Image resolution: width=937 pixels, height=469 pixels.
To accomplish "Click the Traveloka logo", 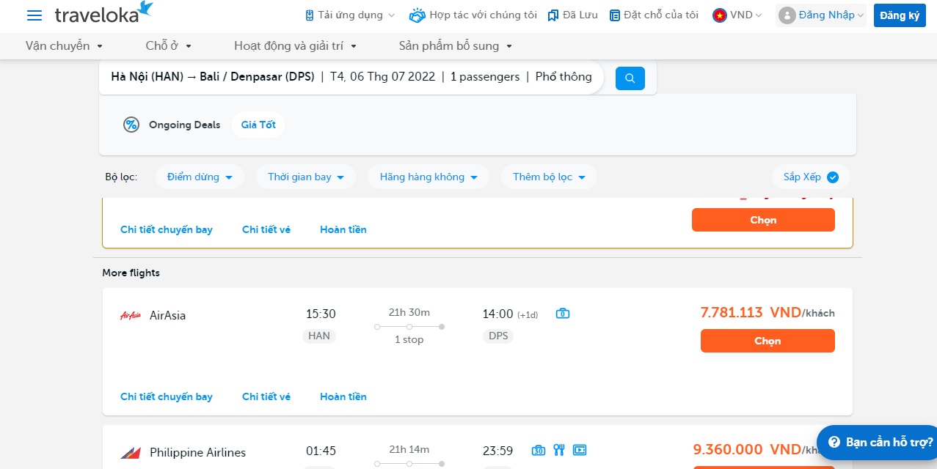I will click(103, 12).
